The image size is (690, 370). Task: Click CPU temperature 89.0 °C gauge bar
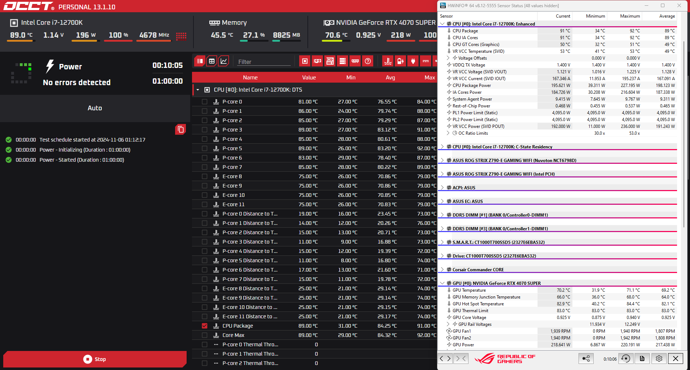coord(21,41)
